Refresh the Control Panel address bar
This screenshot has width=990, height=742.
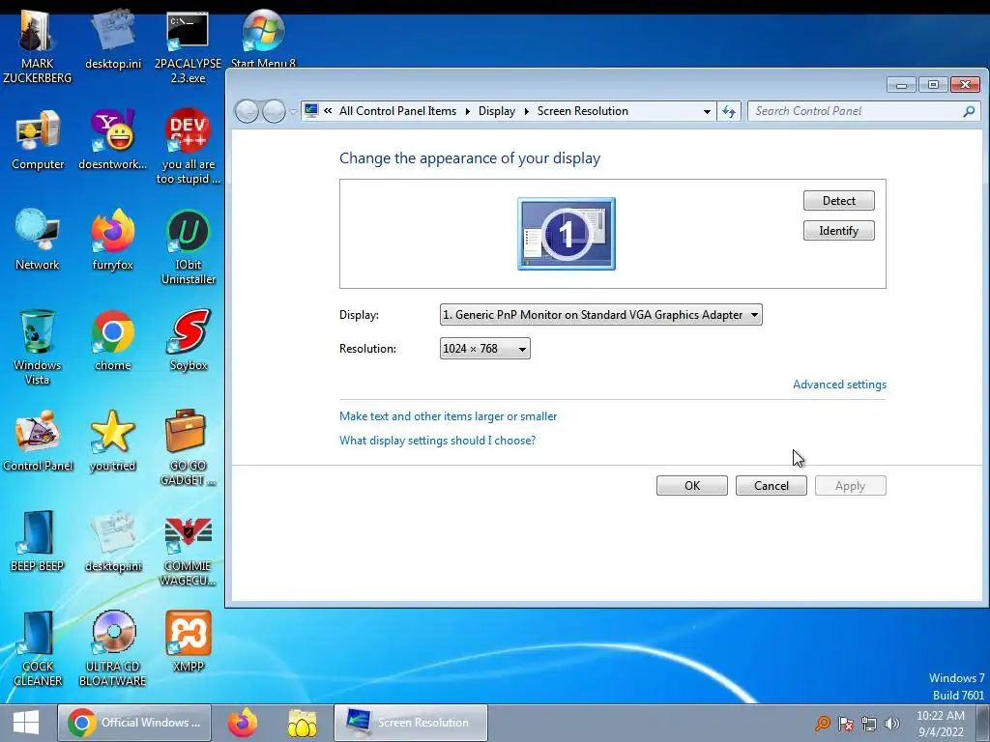[729, 111]
